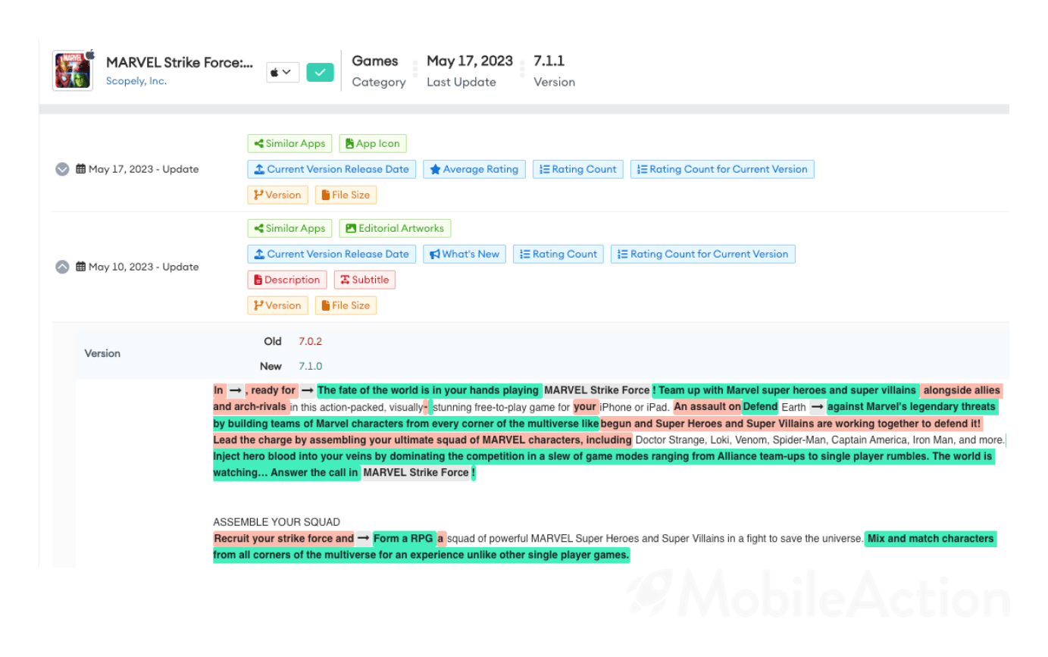Open the Scopely, Inc. publisher link
The width and height of the screenshot is (1048, 657).
click(136, 81)
